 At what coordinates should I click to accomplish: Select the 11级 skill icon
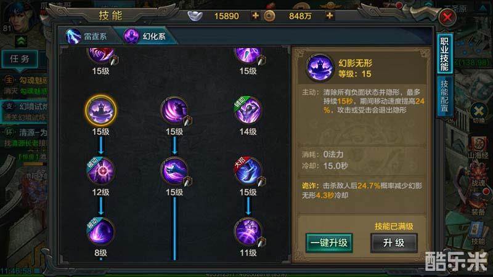[248, 232]
